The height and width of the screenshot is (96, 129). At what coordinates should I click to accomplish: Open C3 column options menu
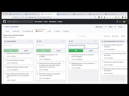point(97,41)
